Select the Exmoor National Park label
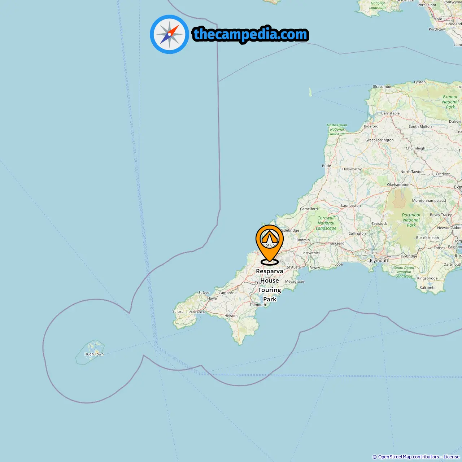The height and width of the screenshot is (462, 462). click(x=450, y=102)
